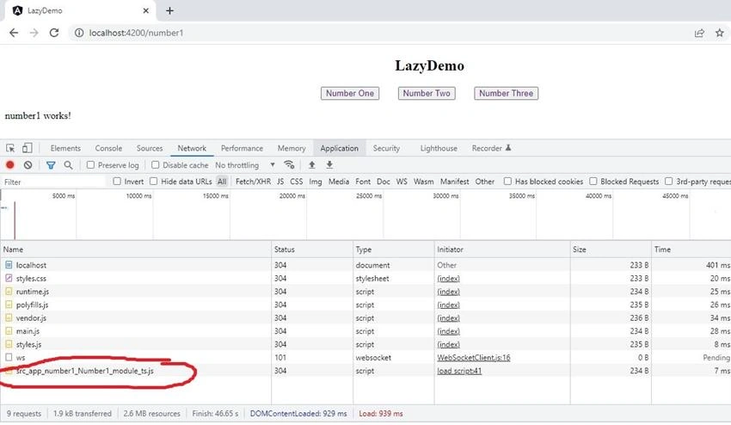Sort by the Status column header
This screenshot has width=731, height=425.
[312, 249]
